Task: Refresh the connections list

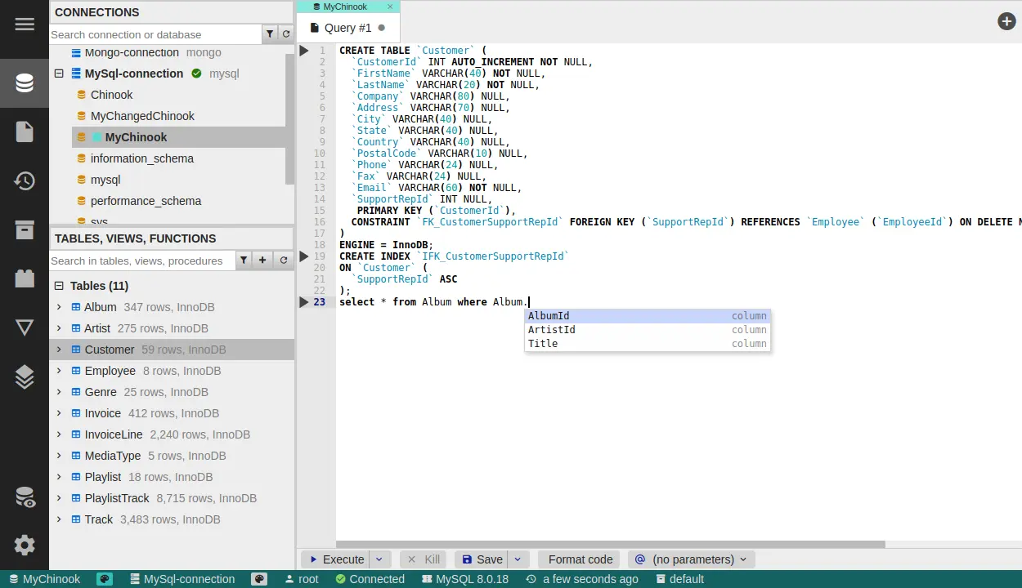Action: click(285, 34)
